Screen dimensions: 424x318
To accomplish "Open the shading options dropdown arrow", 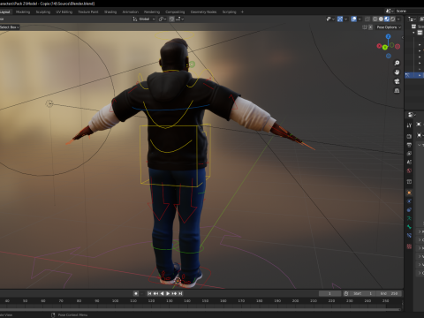I will (x=398, y=19).
